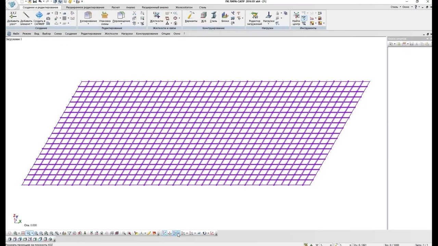Toggle the highlighted tool in Инструменты group
Image resolution: width=438 pixels, height=246 pixels.
pyautogui.click(x=304, y=18)
